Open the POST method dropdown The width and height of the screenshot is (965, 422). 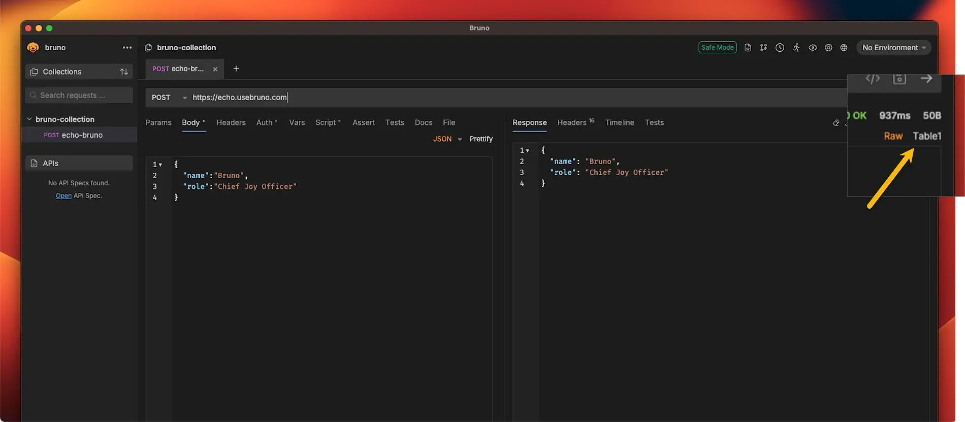[x=169, y=98]
